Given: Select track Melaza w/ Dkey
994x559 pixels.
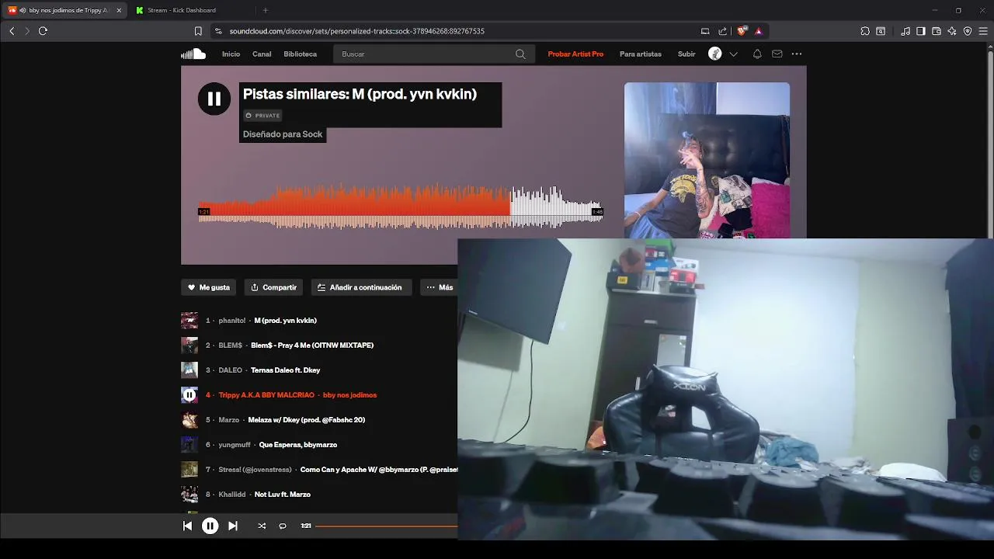Looking at the screenshot, I should point(306,419).
